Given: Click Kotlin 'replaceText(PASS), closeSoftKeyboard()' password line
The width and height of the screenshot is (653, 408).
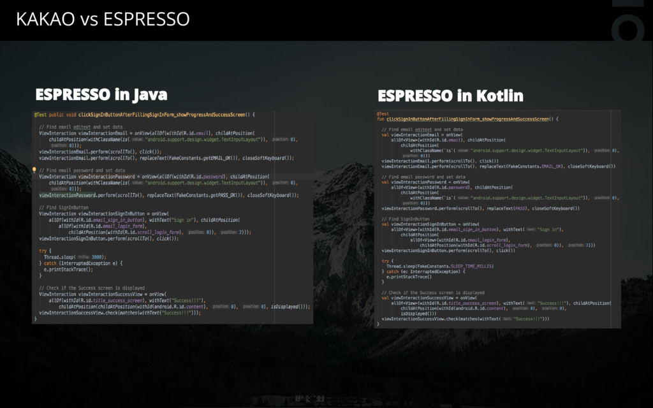Looking at the screenshot, I should [481, 208].
